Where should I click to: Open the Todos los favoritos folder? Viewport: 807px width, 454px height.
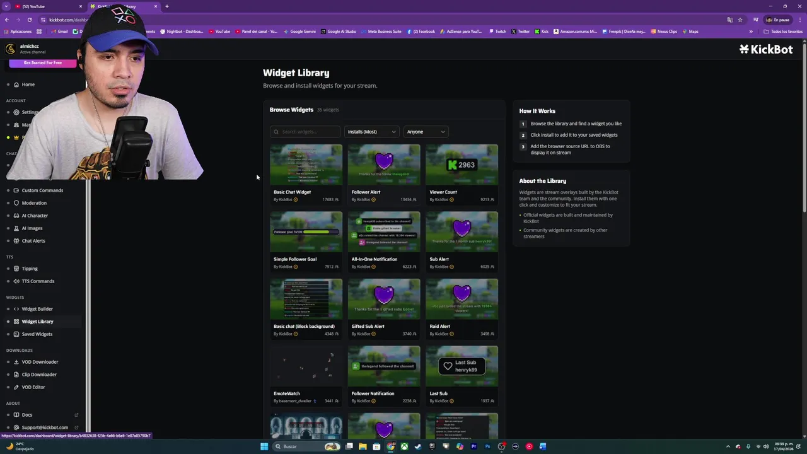pos(783,32)
